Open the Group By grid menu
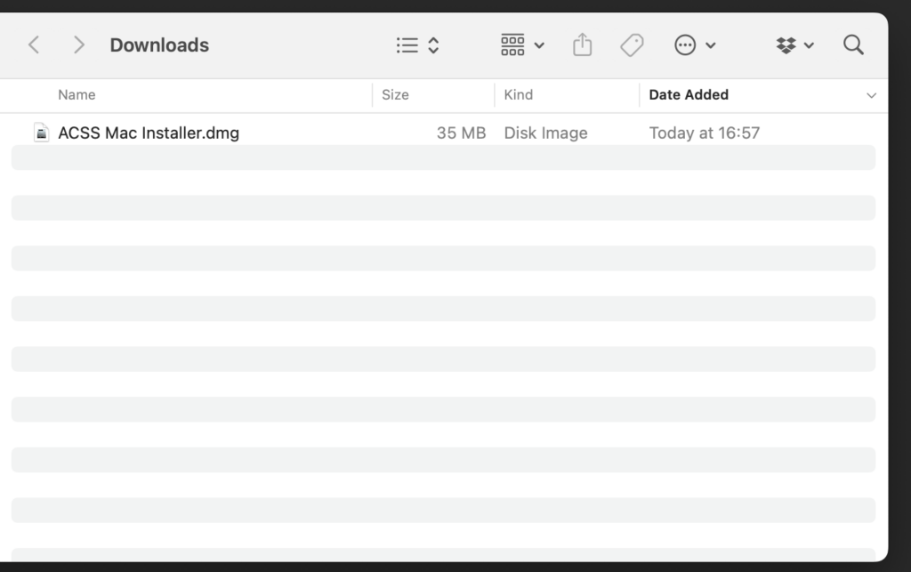911x572 pixels. [522, 44]
